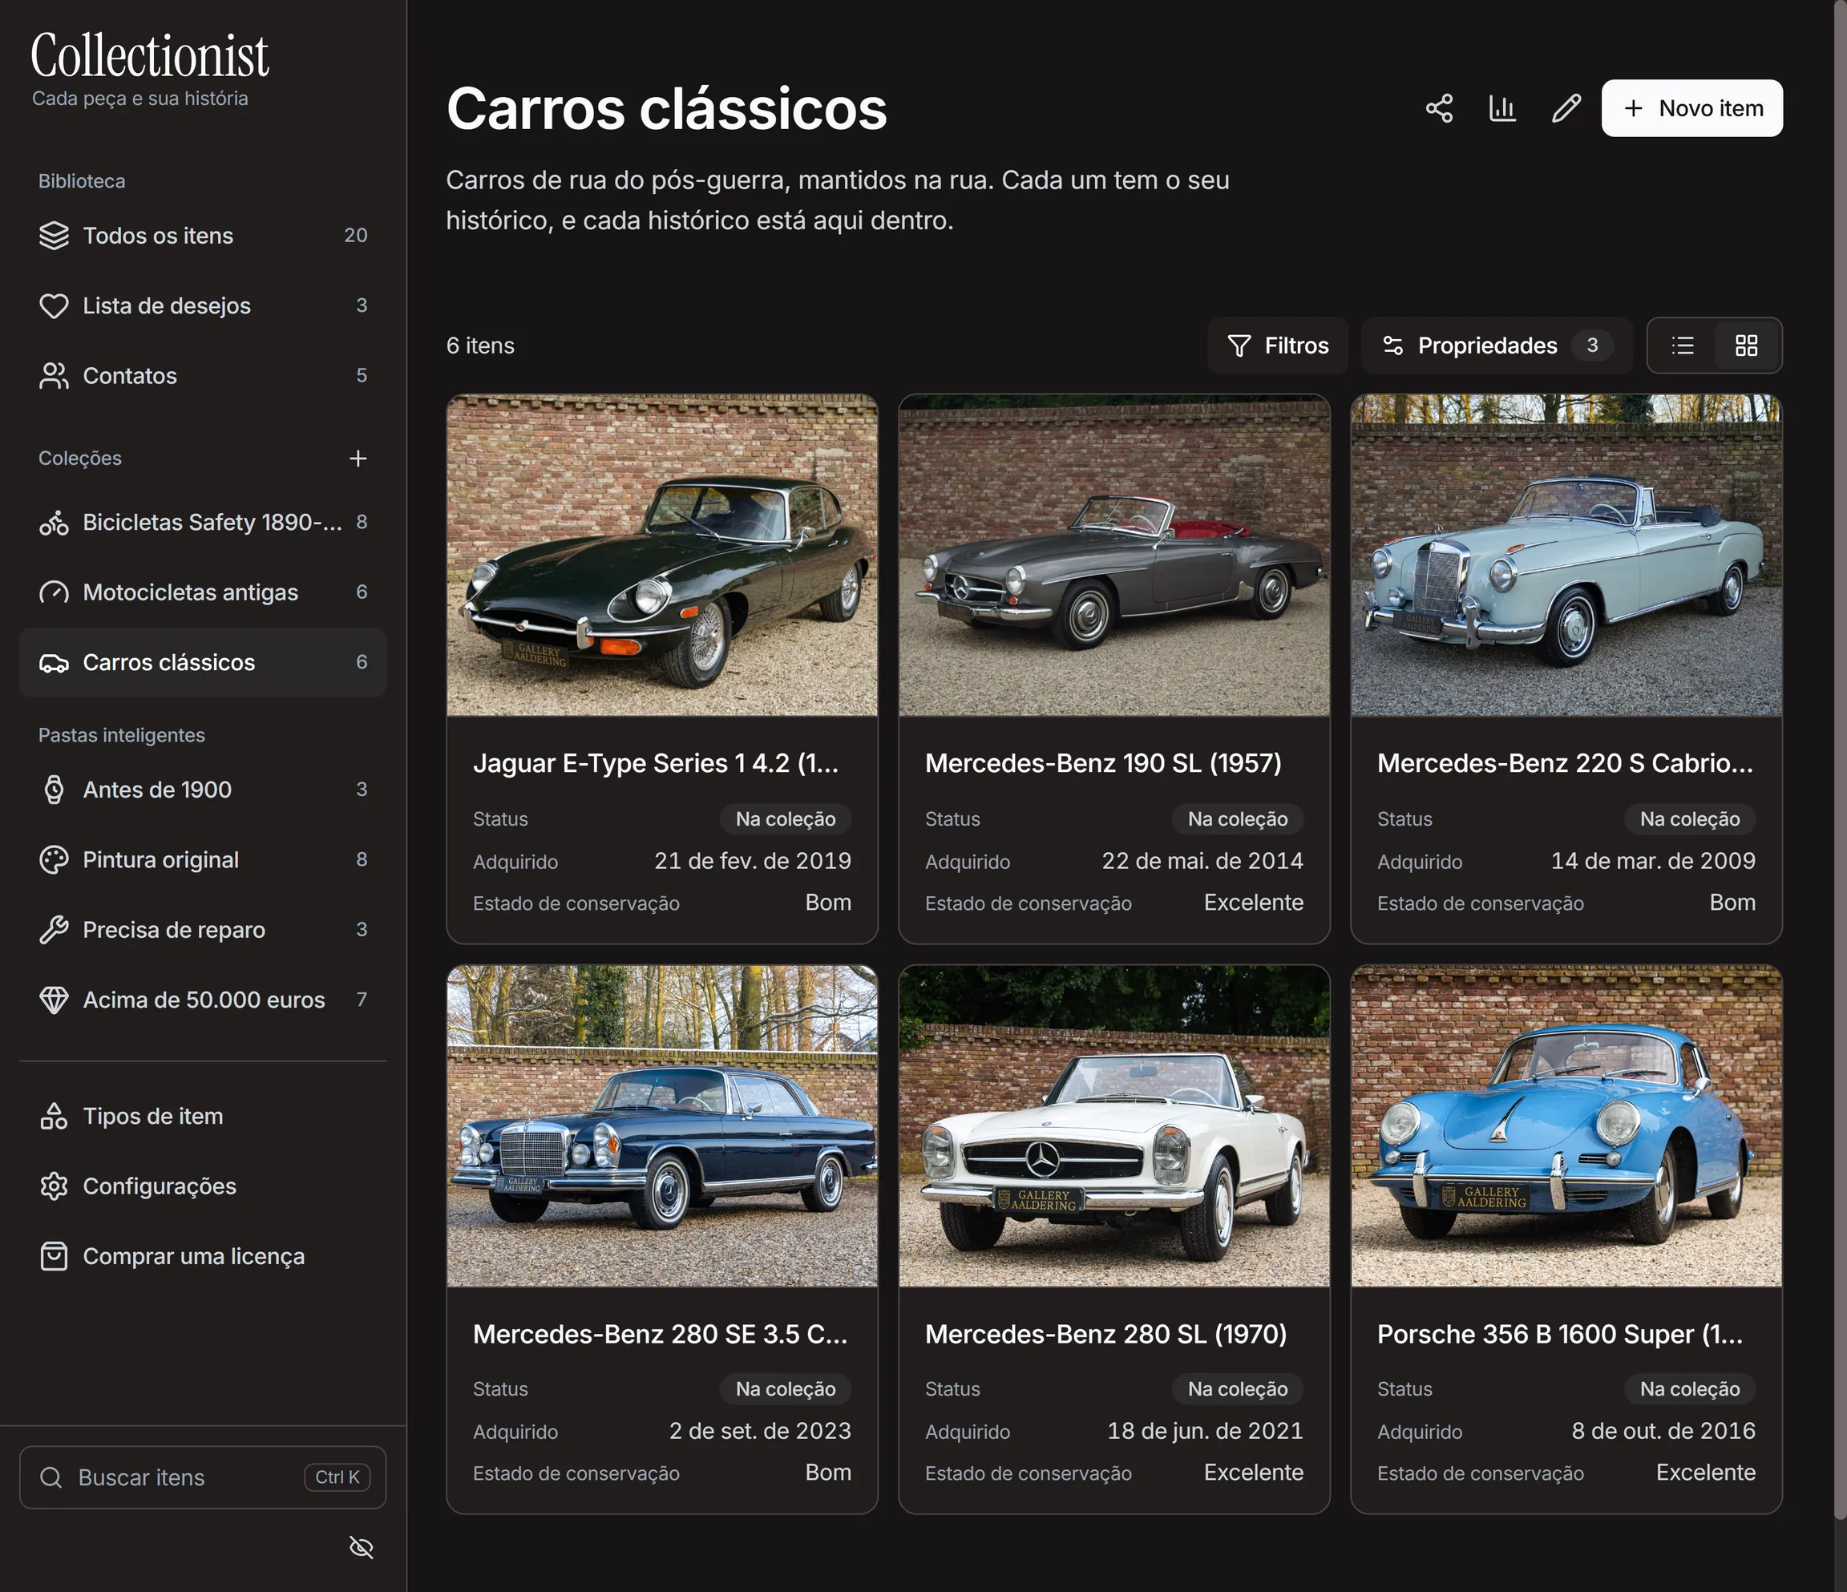Click the Acima de 50.000 euros diamond icon
This screenshot has height=1592, width=1847.
pyautogui.click(x=54, y=1000)
